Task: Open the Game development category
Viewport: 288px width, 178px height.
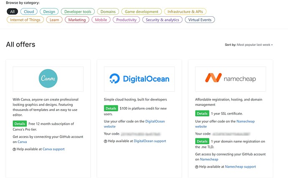Action: tap(141, 12)
